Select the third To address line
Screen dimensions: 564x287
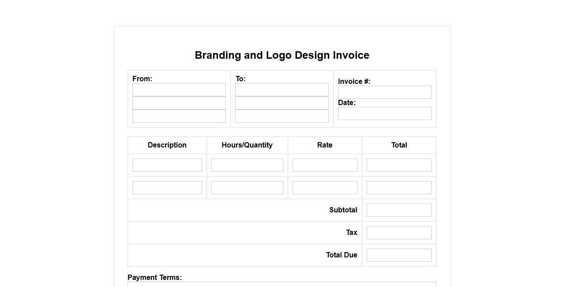click(282, 116)
